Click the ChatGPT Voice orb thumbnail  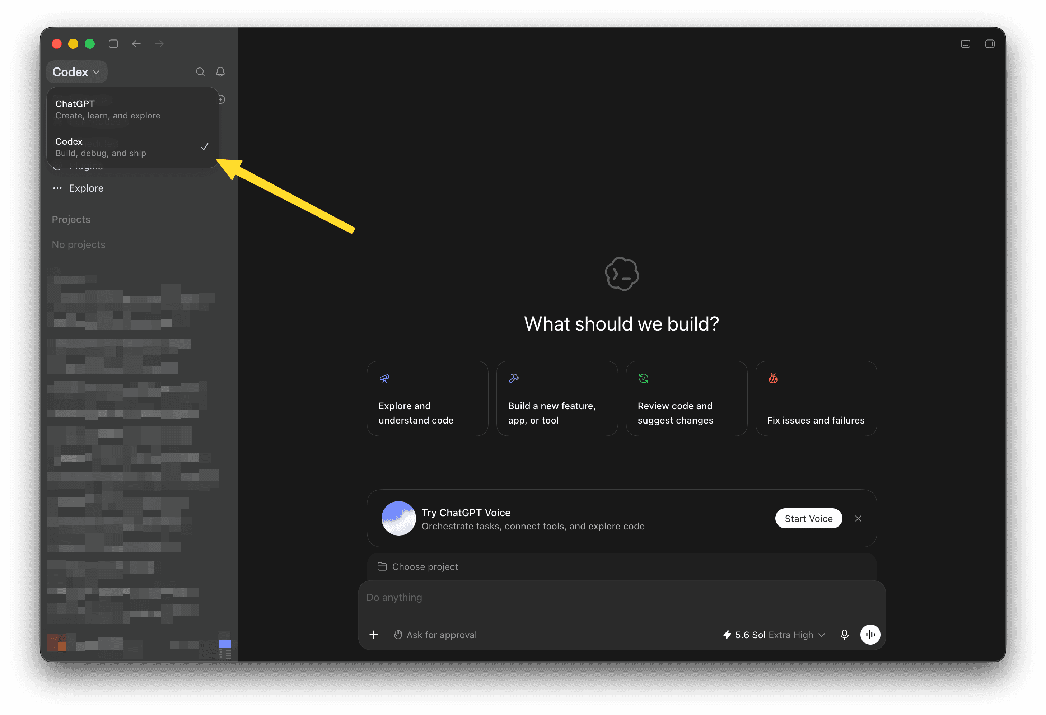399,518
